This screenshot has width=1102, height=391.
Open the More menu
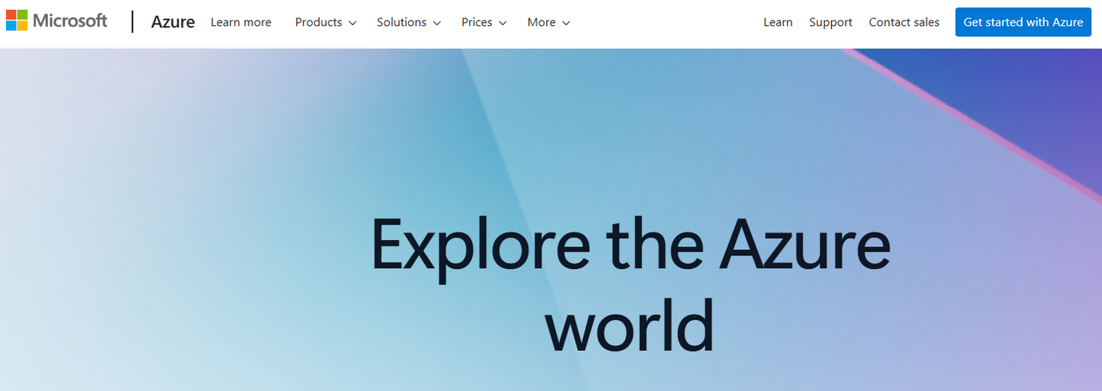[x=541, y=22]
